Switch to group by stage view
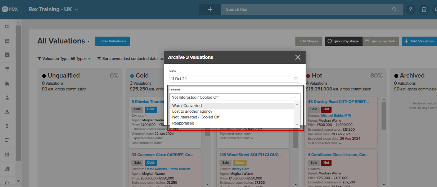Screen dimensions: 437x187 [x=343, y=41]
